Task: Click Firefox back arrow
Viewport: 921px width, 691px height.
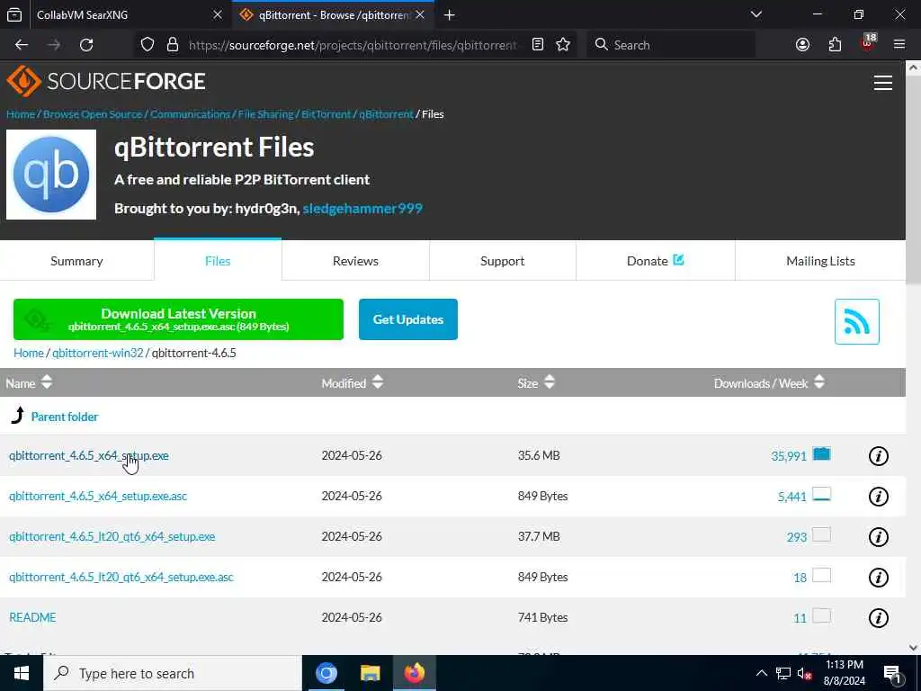Action: (x=22, y=45)
